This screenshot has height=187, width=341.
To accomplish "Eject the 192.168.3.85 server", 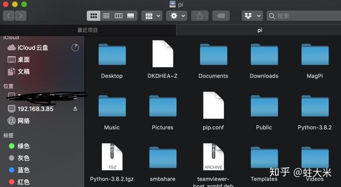I will 75,109.
